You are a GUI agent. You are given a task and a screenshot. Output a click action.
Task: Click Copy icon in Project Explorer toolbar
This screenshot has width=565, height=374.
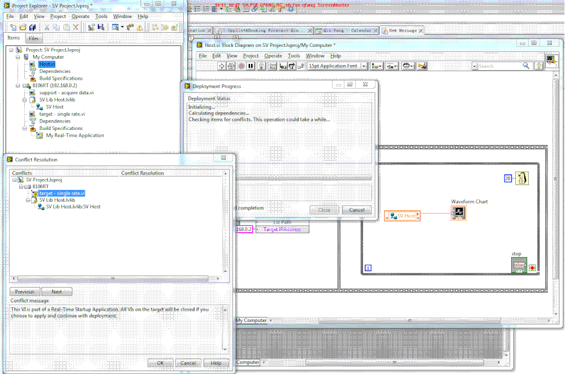[x=57, y=27]
